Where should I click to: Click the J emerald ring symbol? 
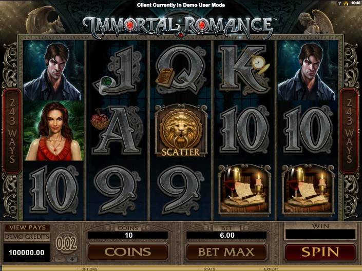point(117,70)
